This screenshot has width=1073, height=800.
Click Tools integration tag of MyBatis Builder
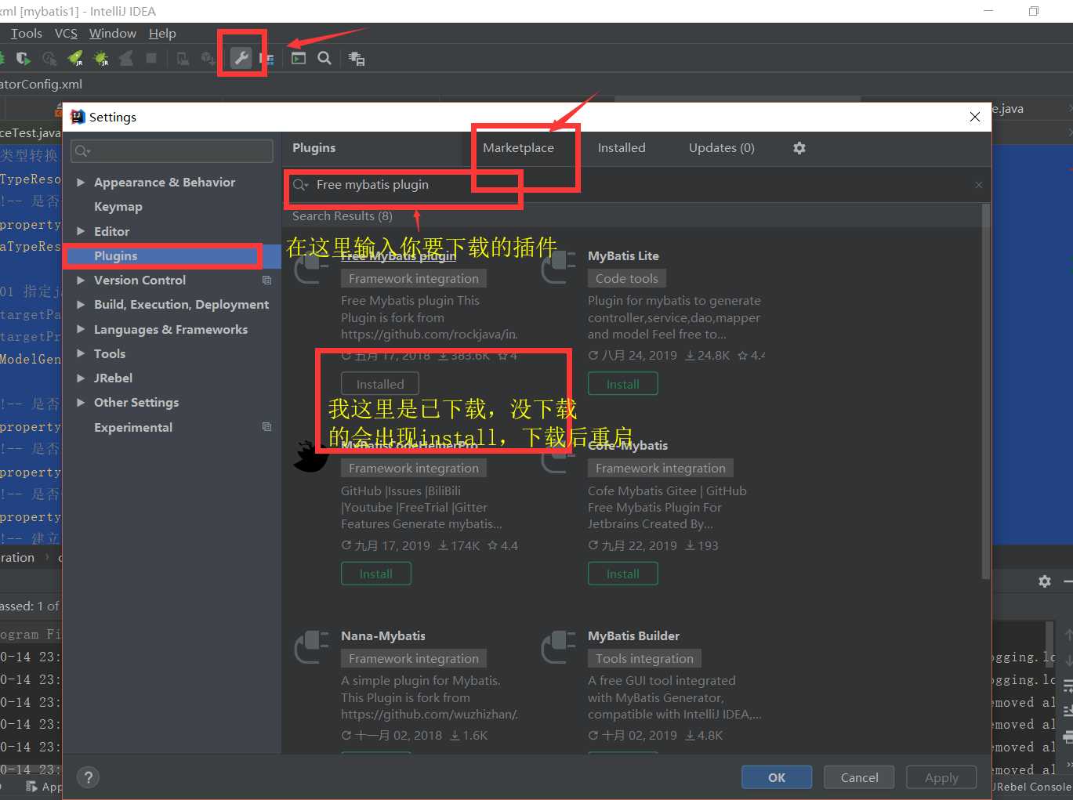[x=644, y=658]
